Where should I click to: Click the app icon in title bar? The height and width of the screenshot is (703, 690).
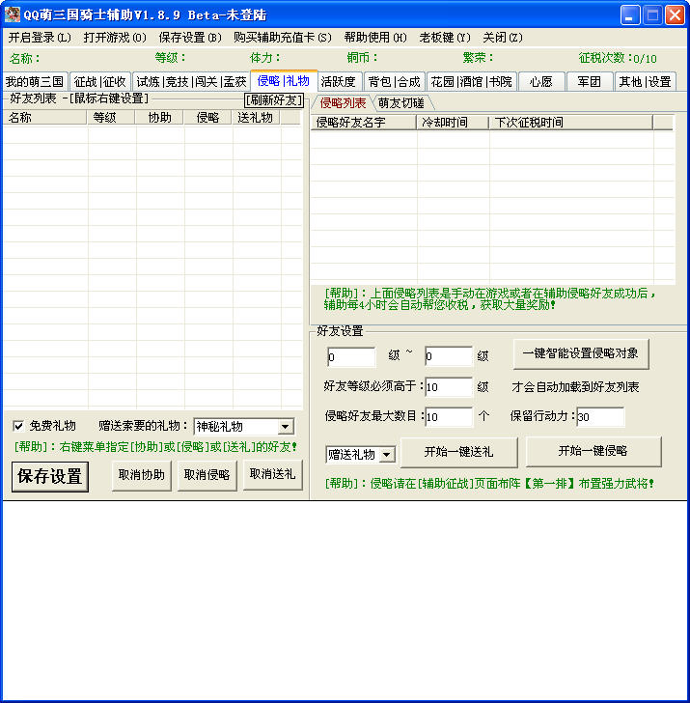[x=13, y=14]
